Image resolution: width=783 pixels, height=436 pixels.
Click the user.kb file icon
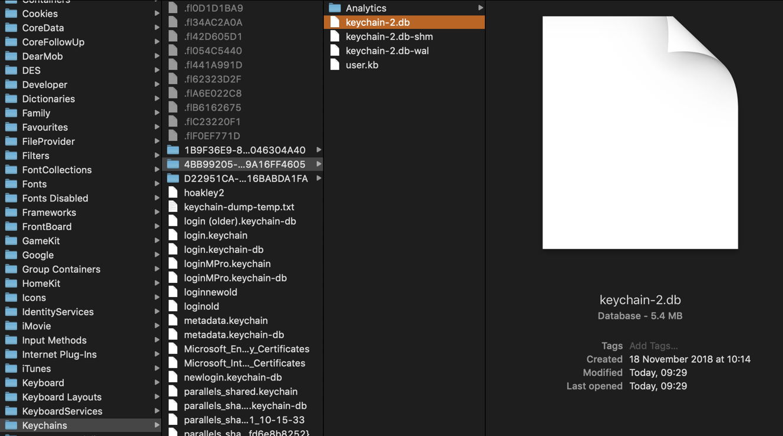click(335, 65)
